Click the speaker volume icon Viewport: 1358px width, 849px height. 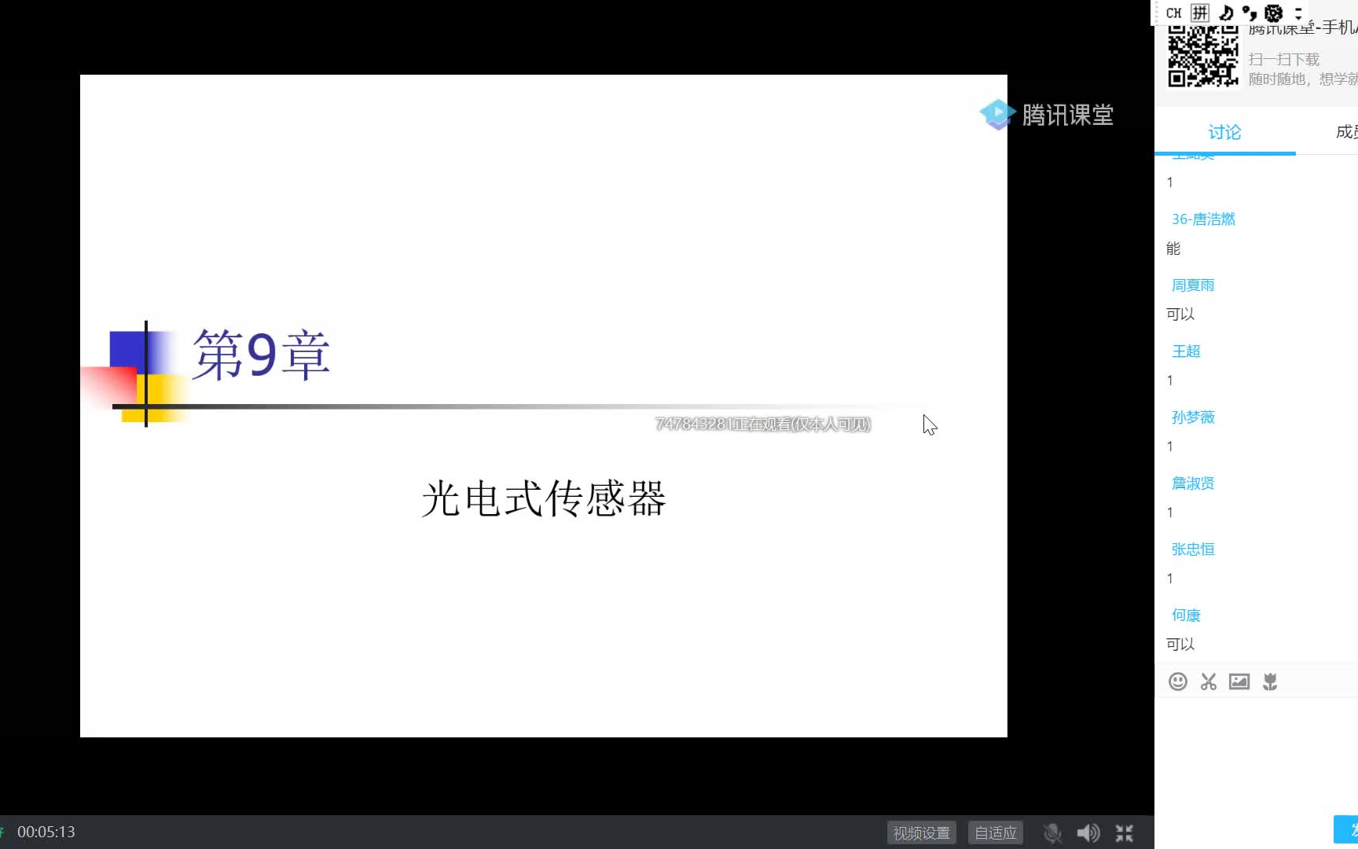pyautogui.click(x=1088, y=832)
